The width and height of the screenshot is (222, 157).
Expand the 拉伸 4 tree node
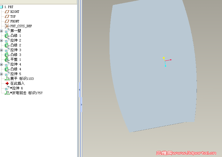point(1,64)
